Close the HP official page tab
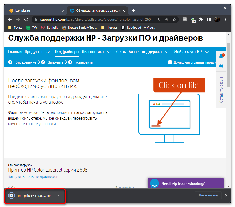 pyautogui.click(x=124, y=11)
